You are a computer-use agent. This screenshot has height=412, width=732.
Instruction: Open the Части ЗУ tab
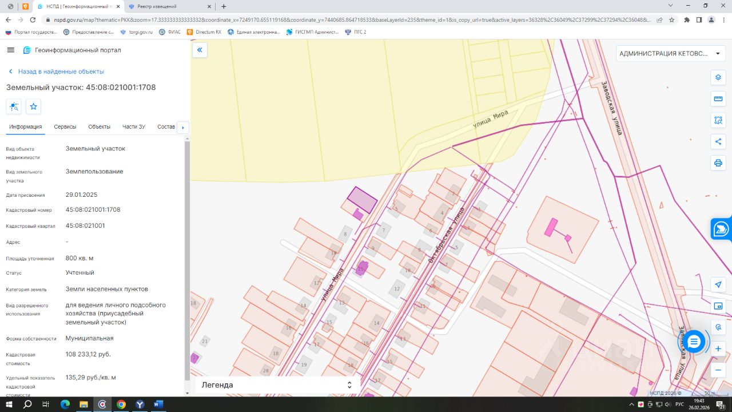pyautogui.click(x=134, y=126)
